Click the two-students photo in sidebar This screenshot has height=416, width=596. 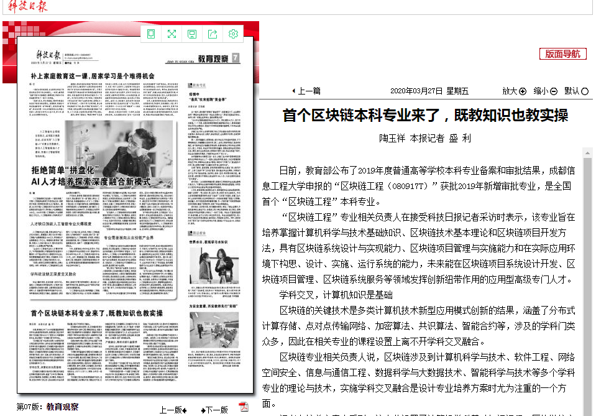tap(214, 266)
